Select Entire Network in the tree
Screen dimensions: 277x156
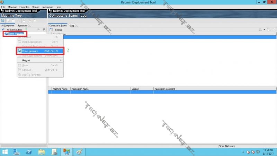[16, 34]
